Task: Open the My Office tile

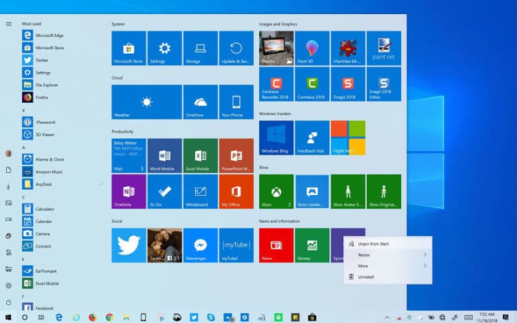Action: [x=236, y=192]
